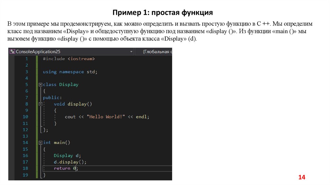330x185 pixels.
Task: Open the ConsoleApplication25 project dropdown arrow
Action: coord(131,52)
